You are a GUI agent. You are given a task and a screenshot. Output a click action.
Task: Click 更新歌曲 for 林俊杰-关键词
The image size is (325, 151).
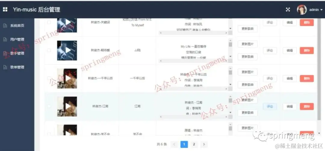247,29
